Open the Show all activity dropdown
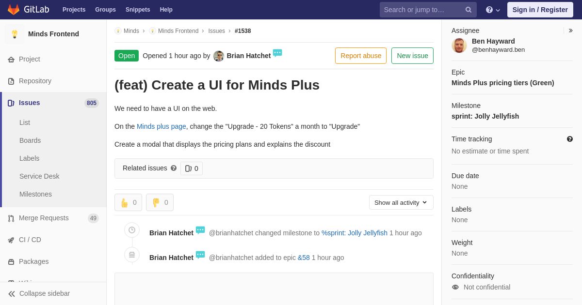 [401, 202]
